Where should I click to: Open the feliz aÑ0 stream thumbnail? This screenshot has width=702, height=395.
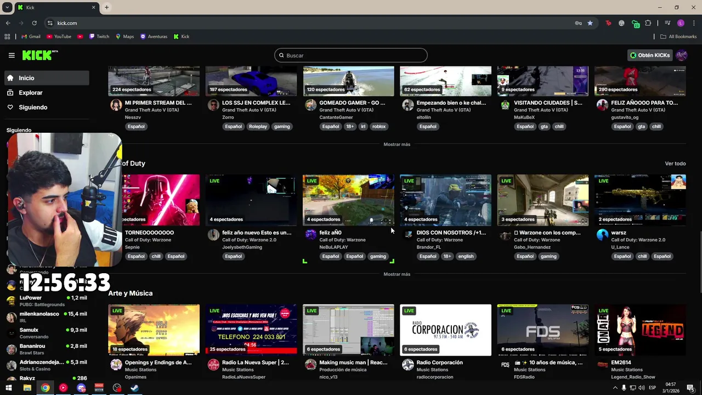coord(348,200)
